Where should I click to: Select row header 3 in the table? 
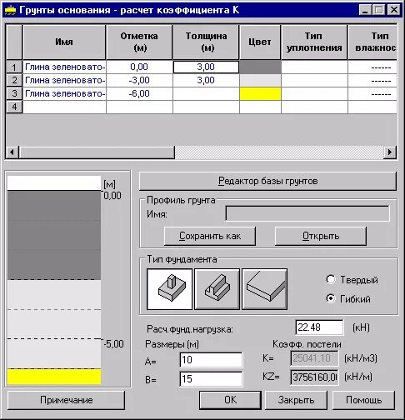(14, 93)
